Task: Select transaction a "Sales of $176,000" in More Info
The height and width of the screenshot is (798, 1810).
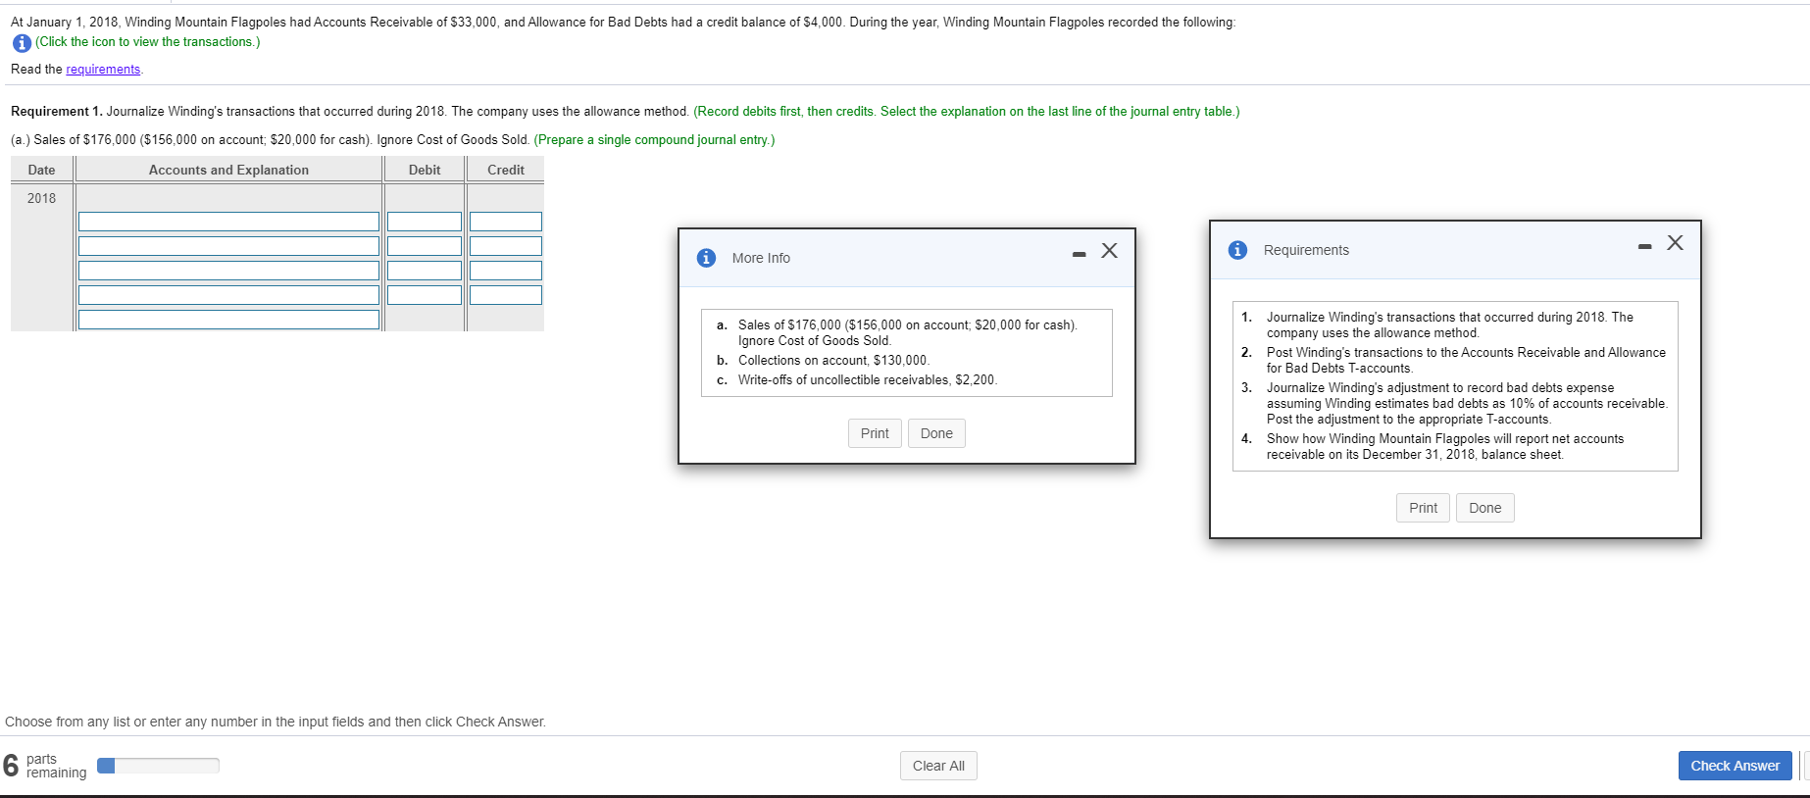Action: pyautogui.click(x=907, y=332)
